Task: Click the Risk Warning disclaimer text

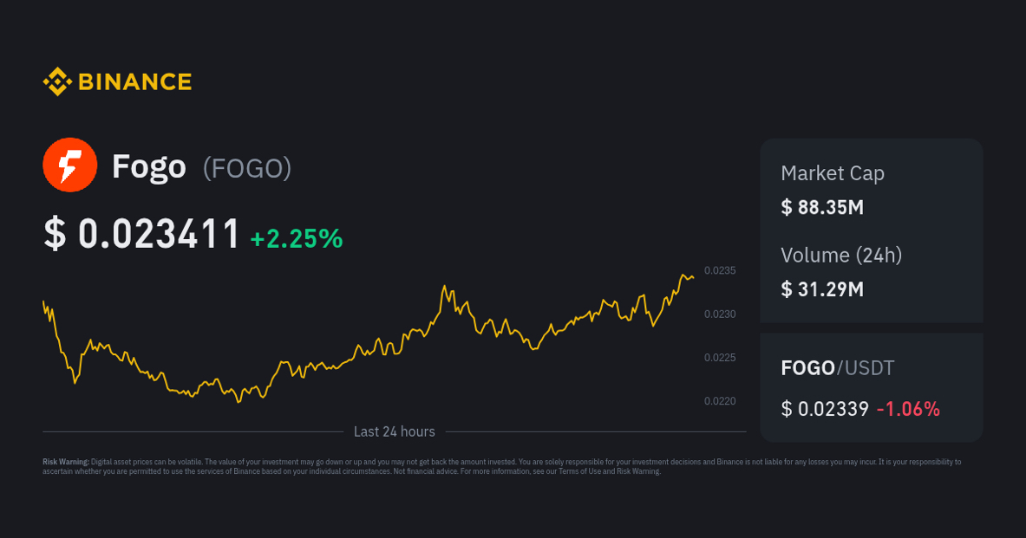Action: click(x=502, y=466)
